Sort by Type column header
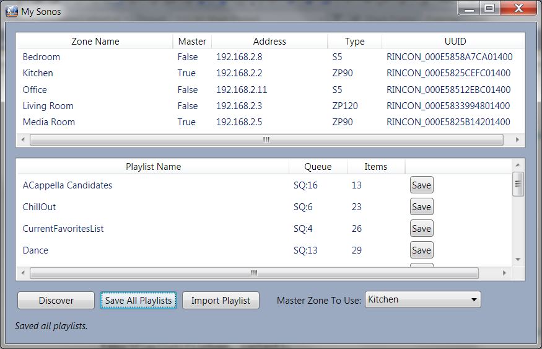The width and height of the screenshot is (542, 349). coord(355,41)
